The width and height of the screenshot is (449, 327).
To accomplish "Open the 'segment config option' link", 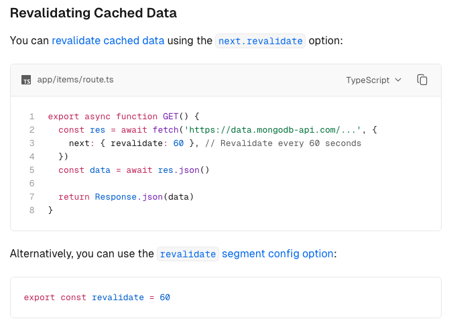I will click(x=277, y=254).
